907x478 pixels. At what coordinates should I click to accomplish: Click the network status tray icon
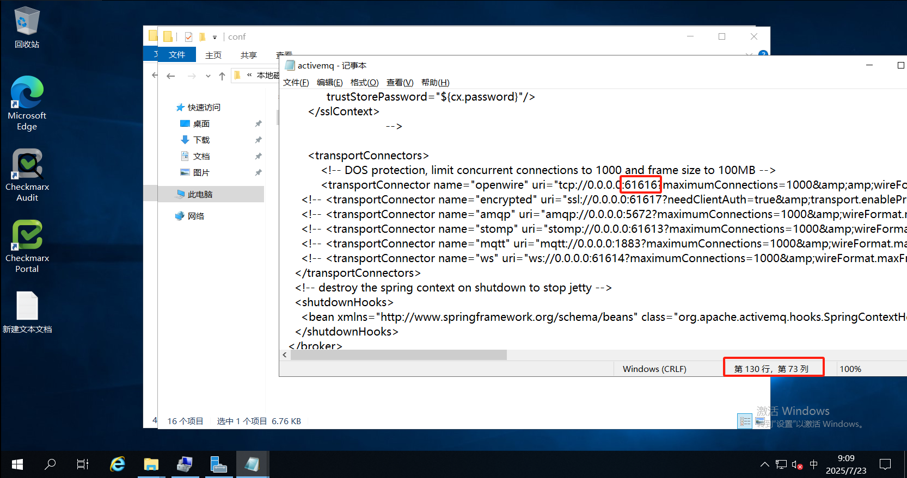tap(781, 464)
